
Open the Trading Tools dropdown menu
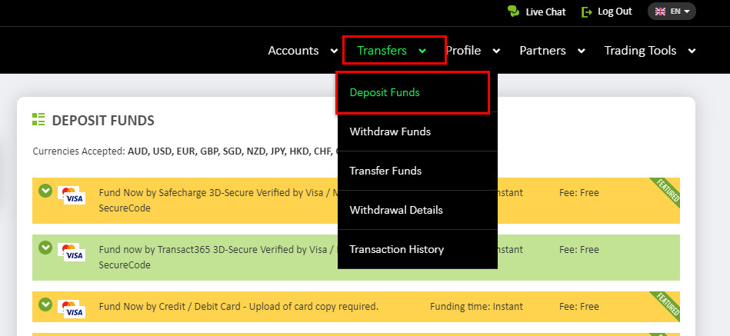coord(649,51)
